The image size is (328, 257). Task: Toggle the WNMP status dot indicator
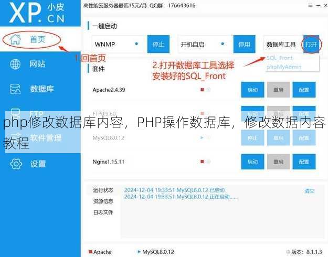[x=136, y=44]
